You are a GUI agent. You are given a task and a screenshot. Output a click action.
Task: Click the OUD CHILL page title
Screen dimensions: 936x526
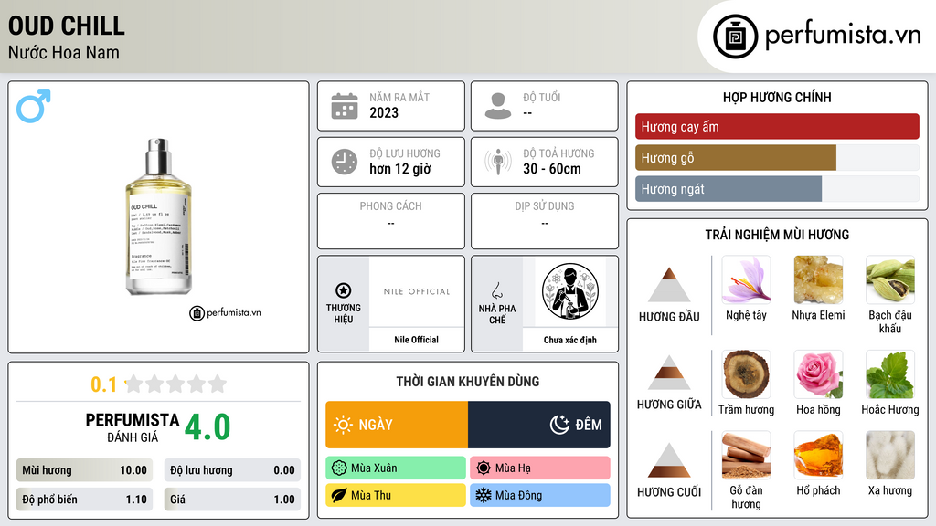point(66,26)
